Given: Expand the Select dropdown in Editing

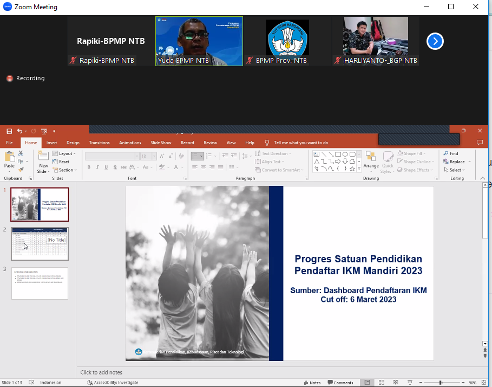Looking at the screenshot, I should 454,170.
